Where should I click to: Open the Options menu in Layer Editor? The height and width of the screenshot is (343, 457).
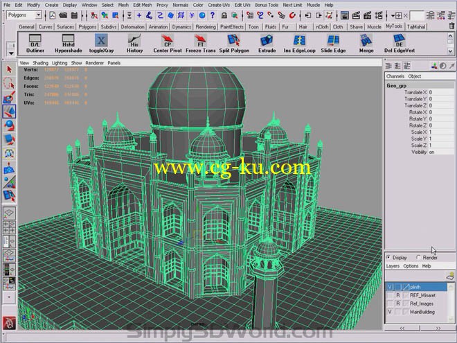point(411,266)
